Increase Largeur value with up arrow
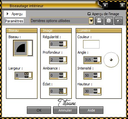 [x=27, y=74]
